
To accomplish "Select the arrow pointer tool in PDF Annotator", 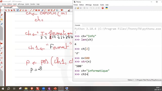I will pyautogui.click(x=6, y=10).
